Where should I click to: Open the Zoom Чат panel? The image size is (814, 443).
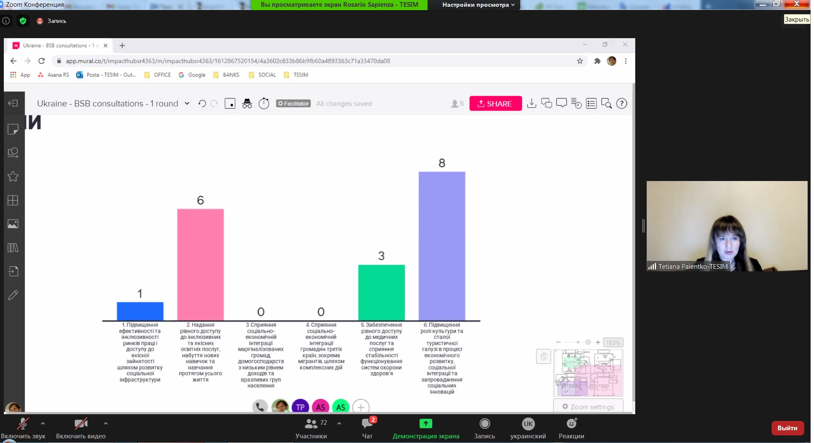[x=367, y=429]
